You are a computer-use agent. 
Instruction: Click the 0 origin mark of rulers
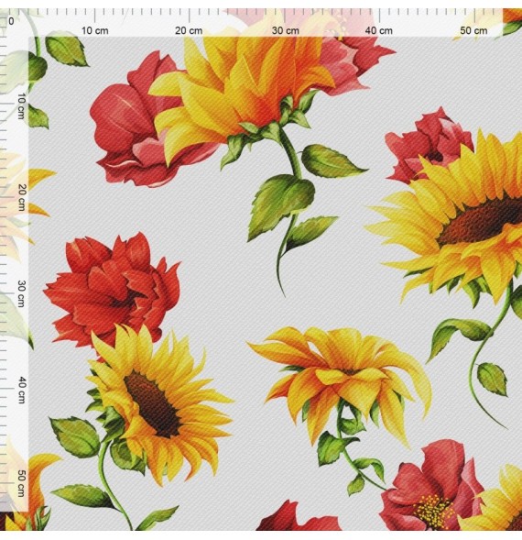[x=11, y=21]
